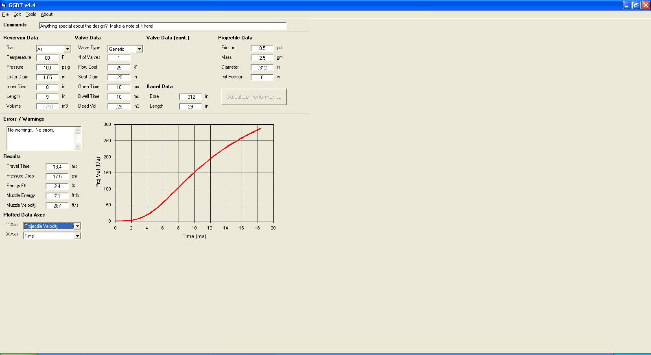Screen dimensions: 651x355
Task: Click the Flow Coef. input box
Action: (119, 67)
